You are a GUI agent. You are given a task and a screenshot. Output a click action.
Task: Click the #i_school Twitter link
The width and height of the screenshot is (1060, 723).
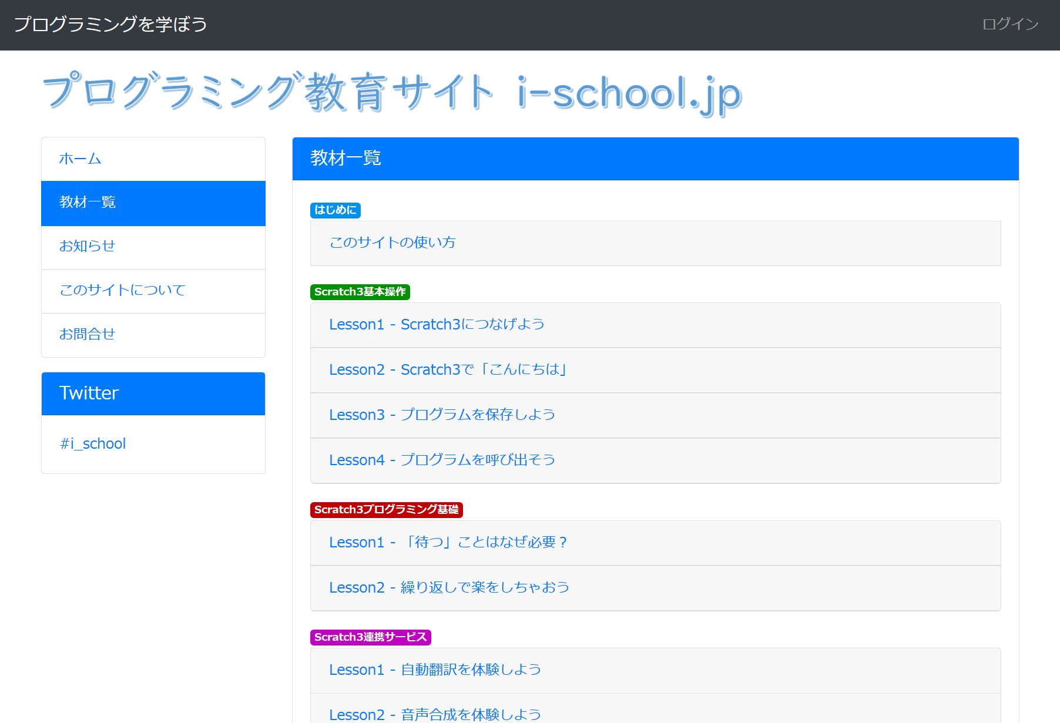coord(93,443)
